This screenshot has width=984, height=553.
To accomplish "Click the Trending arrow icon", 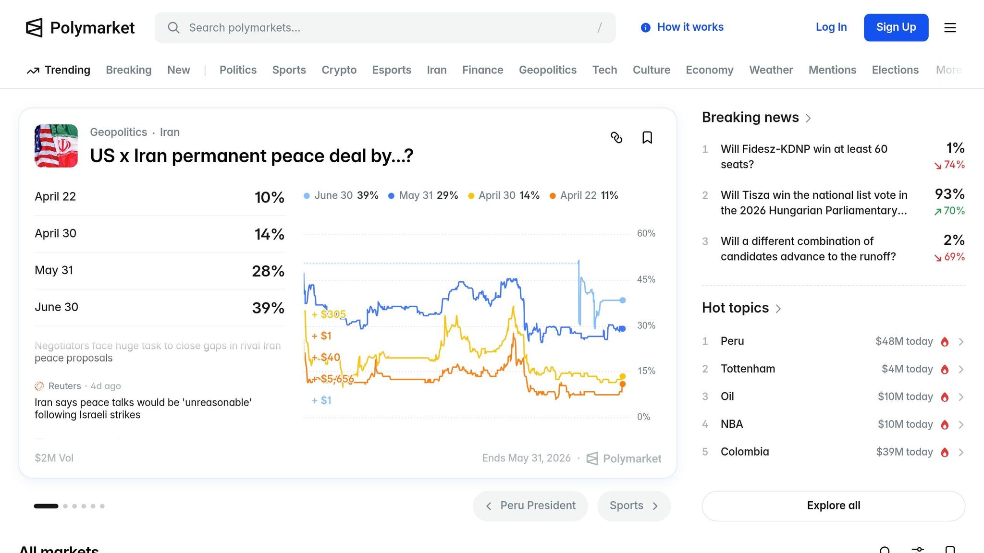I will pos(33,71).
